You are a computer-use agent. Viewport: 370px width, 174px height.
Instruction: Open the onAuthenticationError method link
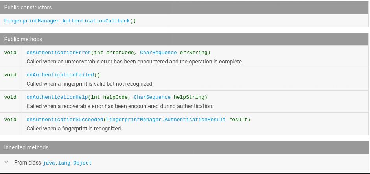pos(59,53)
